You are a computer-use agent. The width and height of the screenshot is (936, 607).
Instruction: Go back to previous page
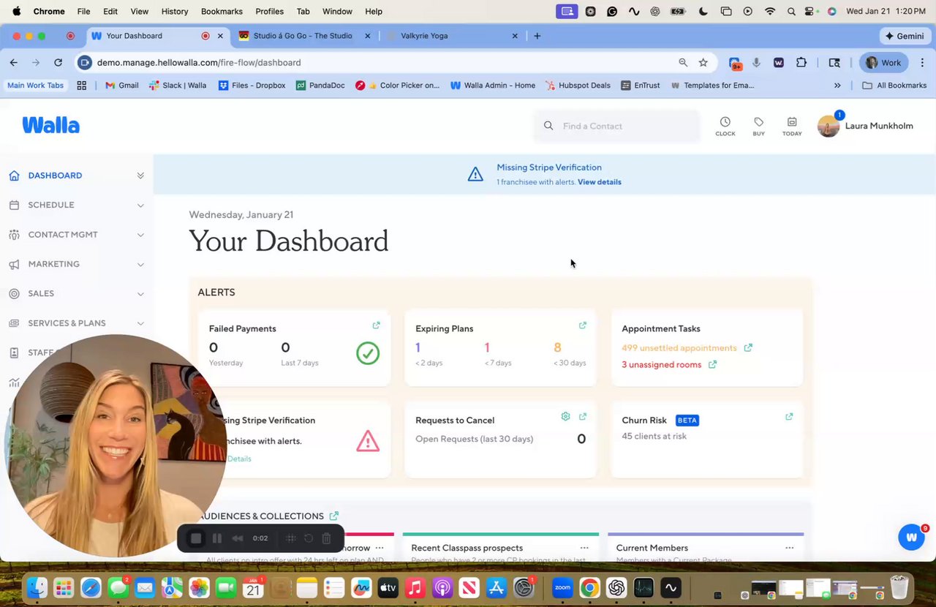click(x=14, y=63)
